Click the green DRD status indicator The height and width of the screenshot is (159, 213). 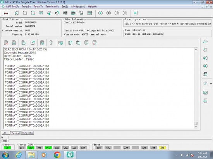[x=31, y=148]
